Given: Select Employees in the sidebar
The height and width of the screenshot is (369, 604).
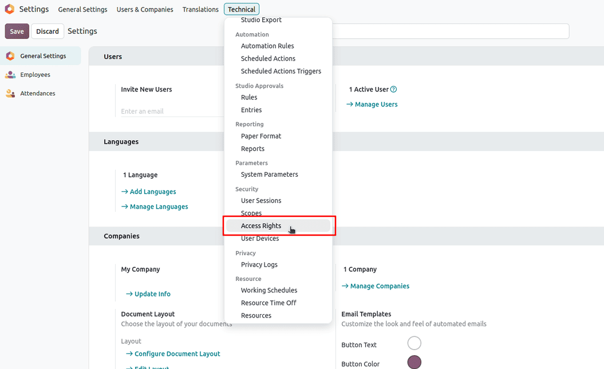Looking at the screenshot, I should coord(41,74).
